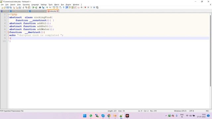Viewport: 212px width, 119px height.
Task: Click Windows (CR LF) line ending indicator
Action: 180,111
